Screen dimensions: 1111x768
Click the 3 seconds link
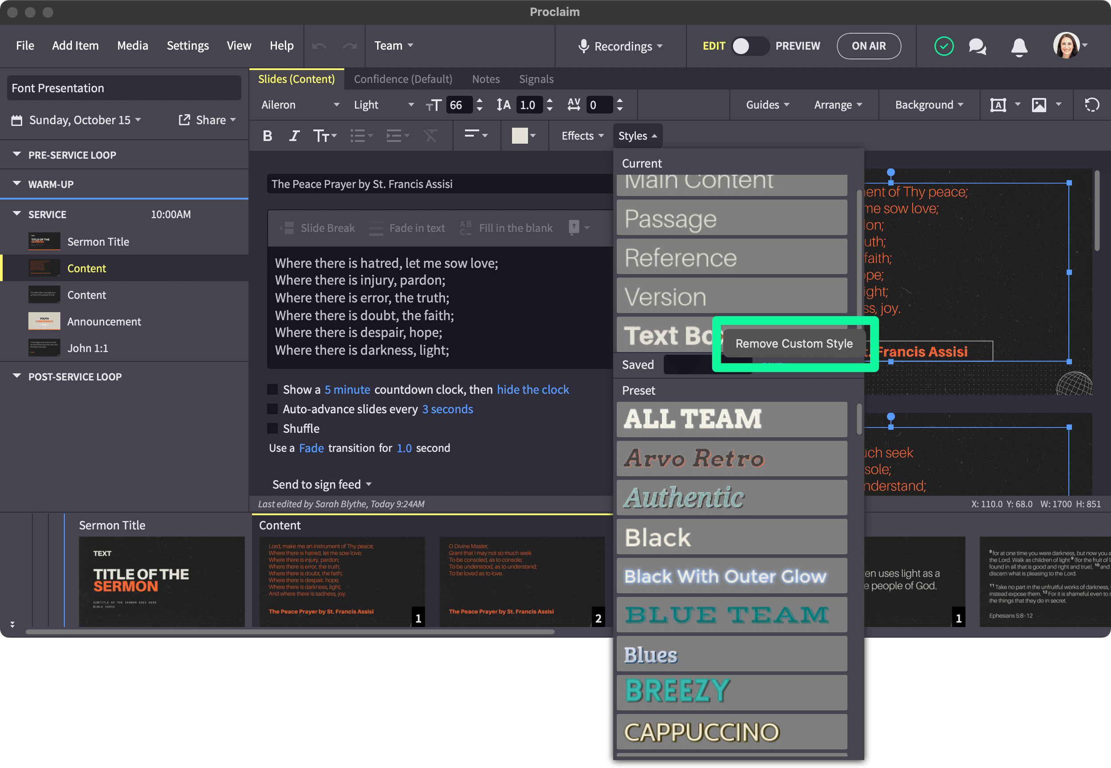447,409
